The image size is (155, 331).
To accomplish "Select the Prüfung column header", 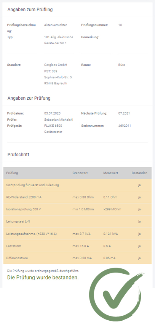I will click(12, 173).
